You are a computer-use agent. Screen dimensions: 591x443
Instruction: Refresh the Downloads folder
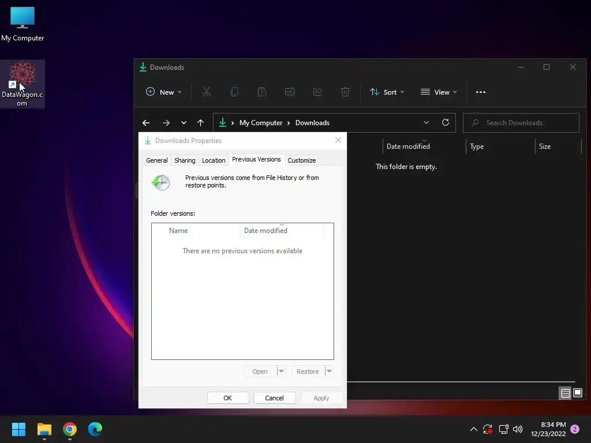446,123
